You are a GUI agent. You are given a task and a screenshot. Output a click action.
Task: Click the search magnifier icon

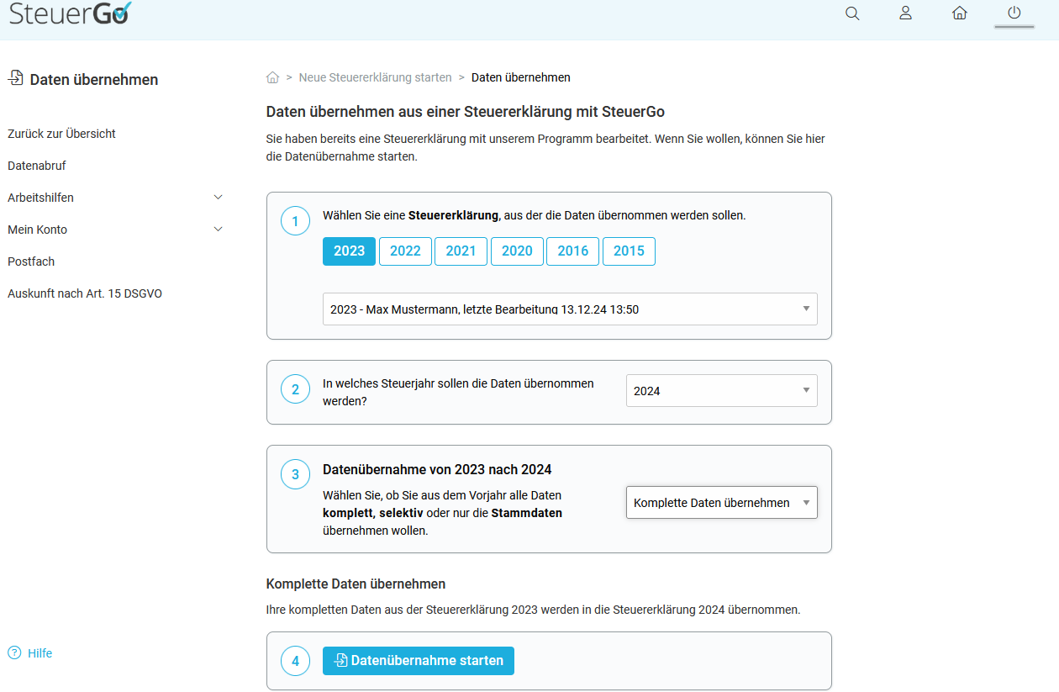click(852, 13)
